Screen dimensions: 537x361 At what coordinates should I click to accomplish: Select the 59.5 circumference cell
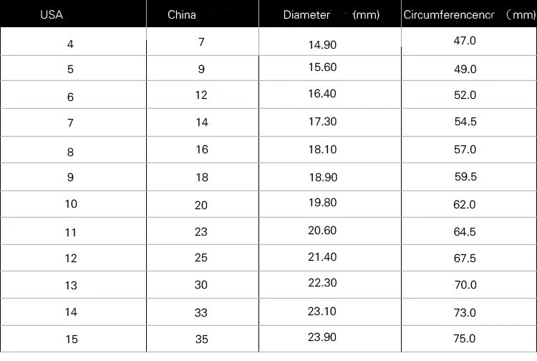(x=465, y=177)
